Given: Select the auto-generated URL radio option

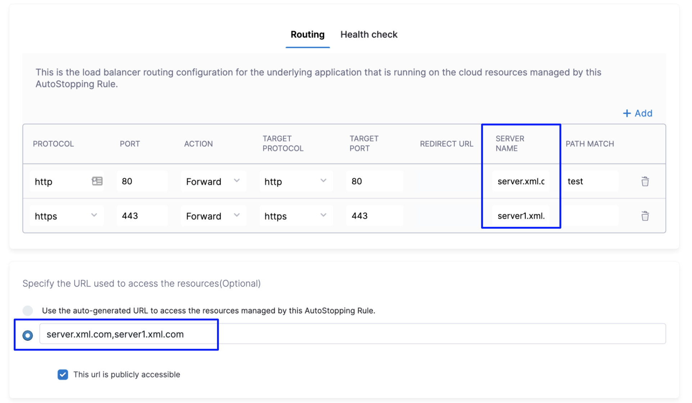Looking at the screenshot, I should [x=28, y=311].
